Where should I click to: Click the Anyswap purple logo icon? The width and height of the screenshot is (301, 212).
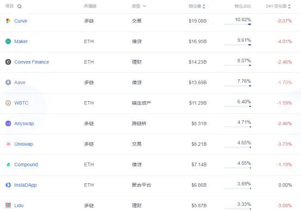[8, 123]
